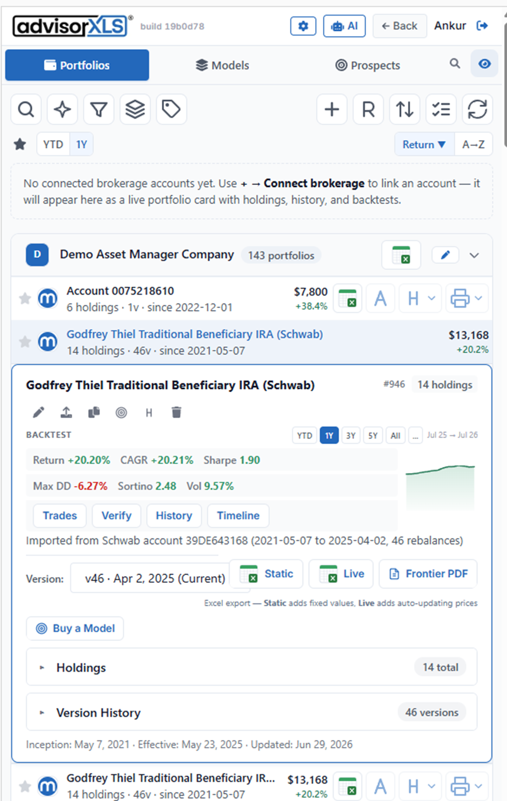Screen dimensions: 507x801
Task: Open the History button
Action: point(174,516)
